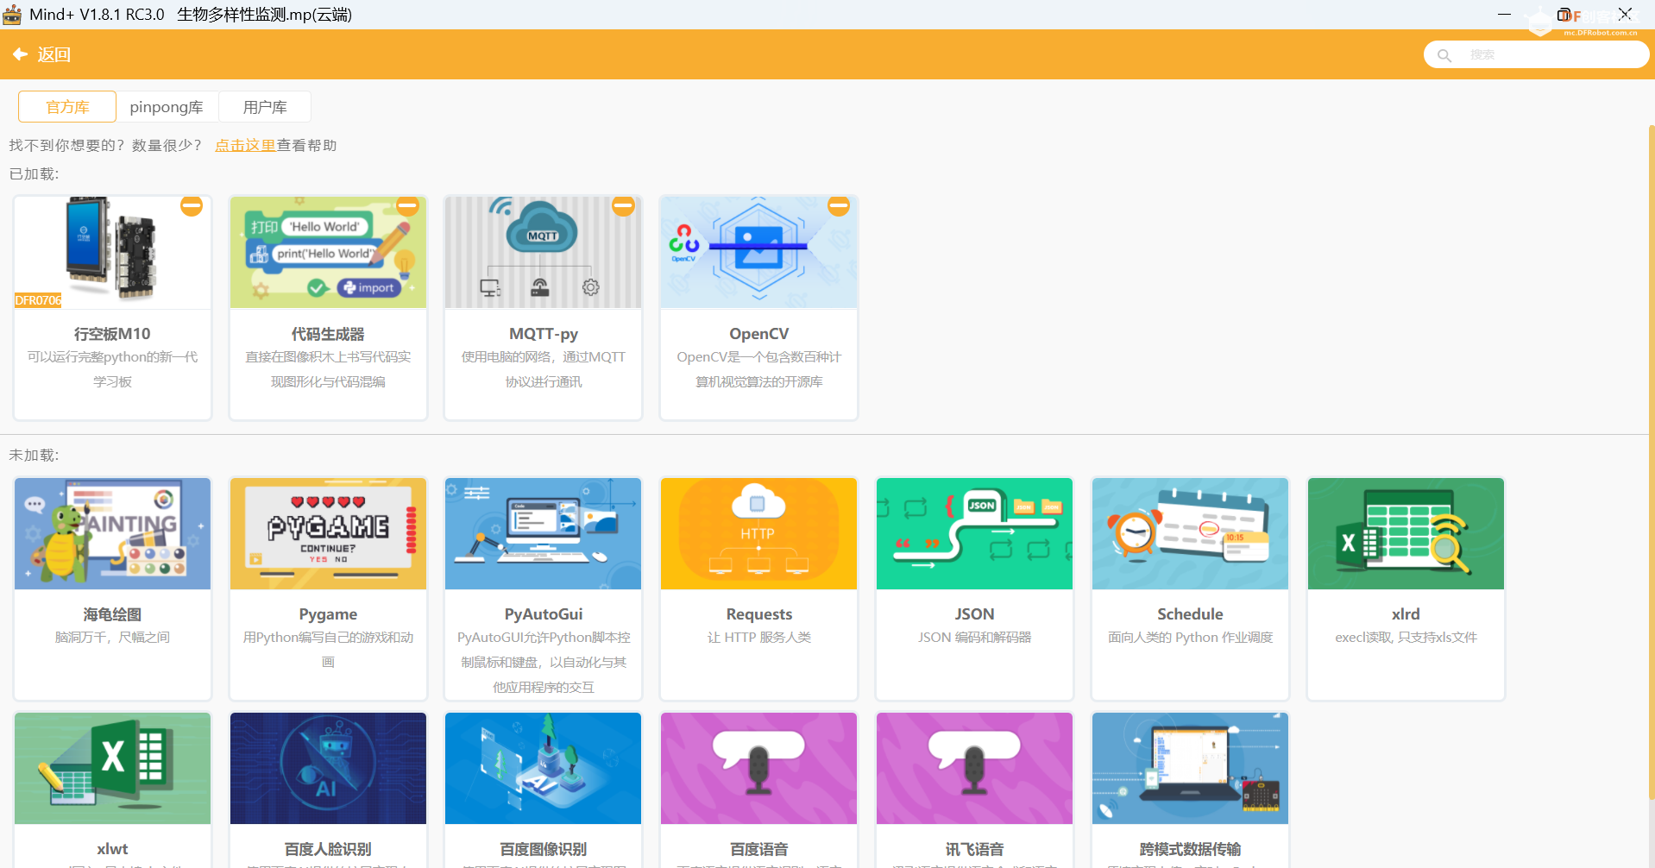Viewport: 1655px width, 868px height.
Task: Load the Pygame library
Action: point(328,588)
